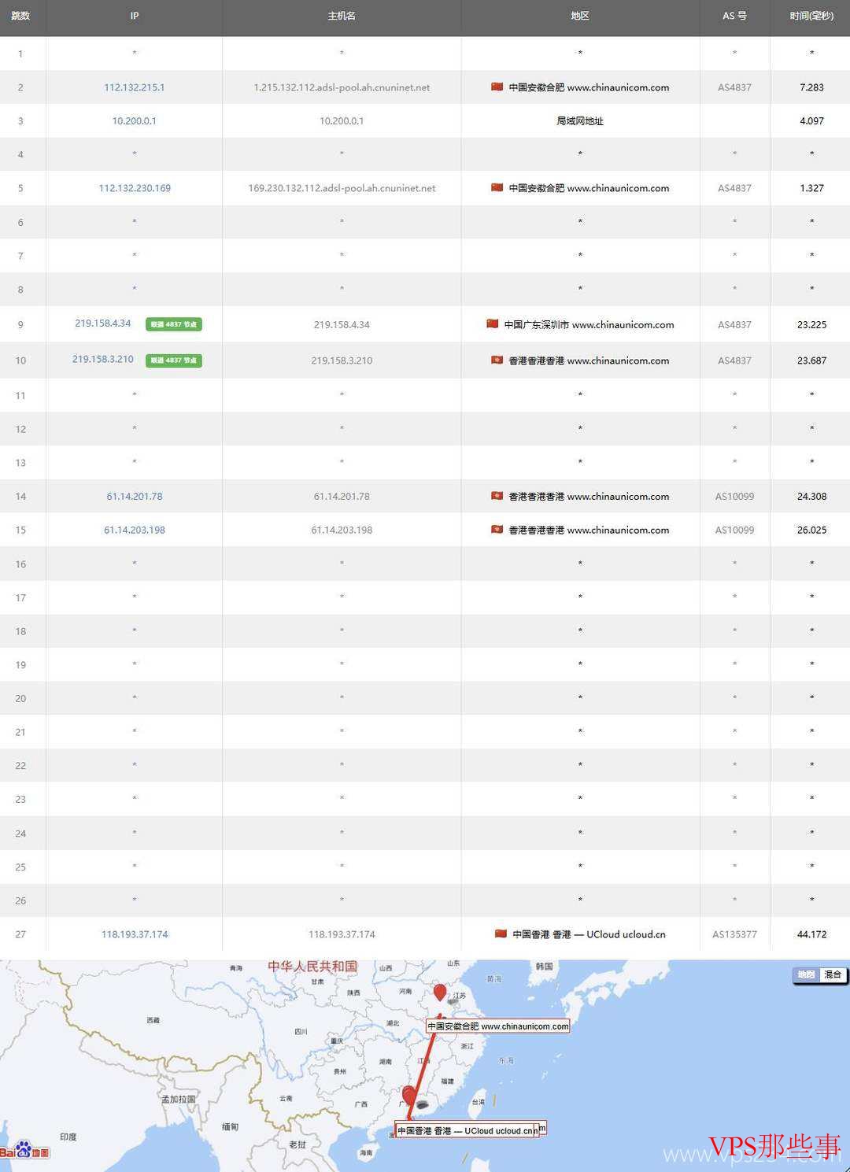
Task: Click time value 24.308
Action: point(811,497)
